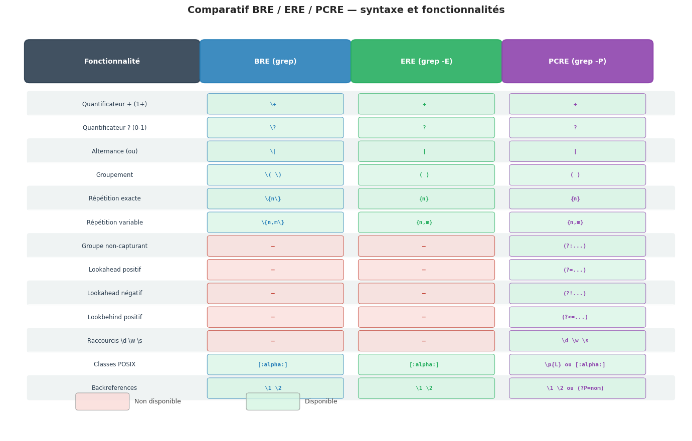
Task: Select the ERE (grep -E) column header
Action: click(x=426, y=61)
